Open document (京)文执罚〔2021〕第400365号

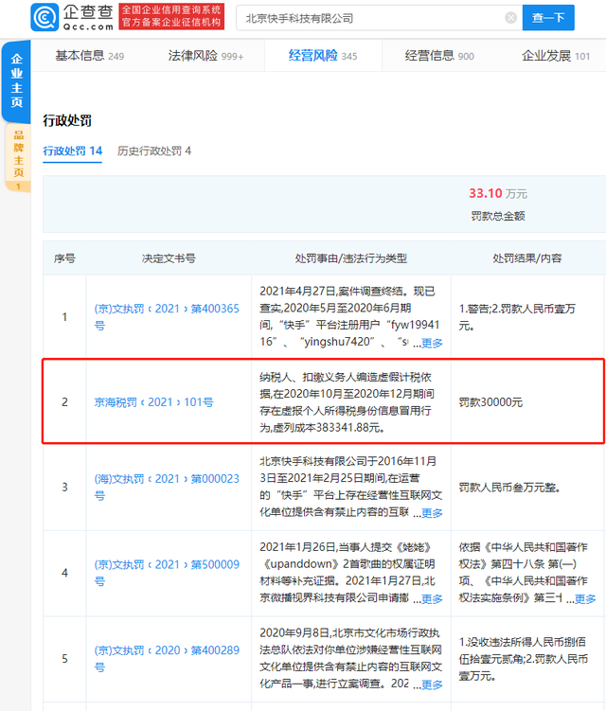click(167, 316)
